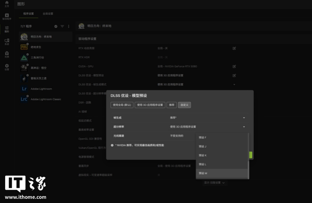
Task: Select the 使用全局 (默认) preset option
Action: (x=122, y=105)
